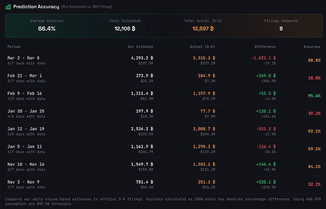The height and width of the screenshot is (209, 326).
Task: Click the Period column header
Action: click(x=14, y=47)
